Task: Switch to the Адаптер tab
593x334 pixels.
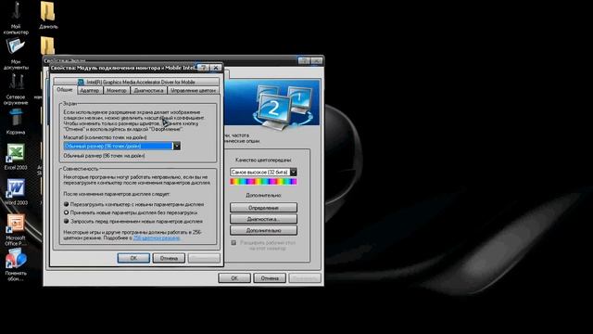Action: click(x=90, y=91)
